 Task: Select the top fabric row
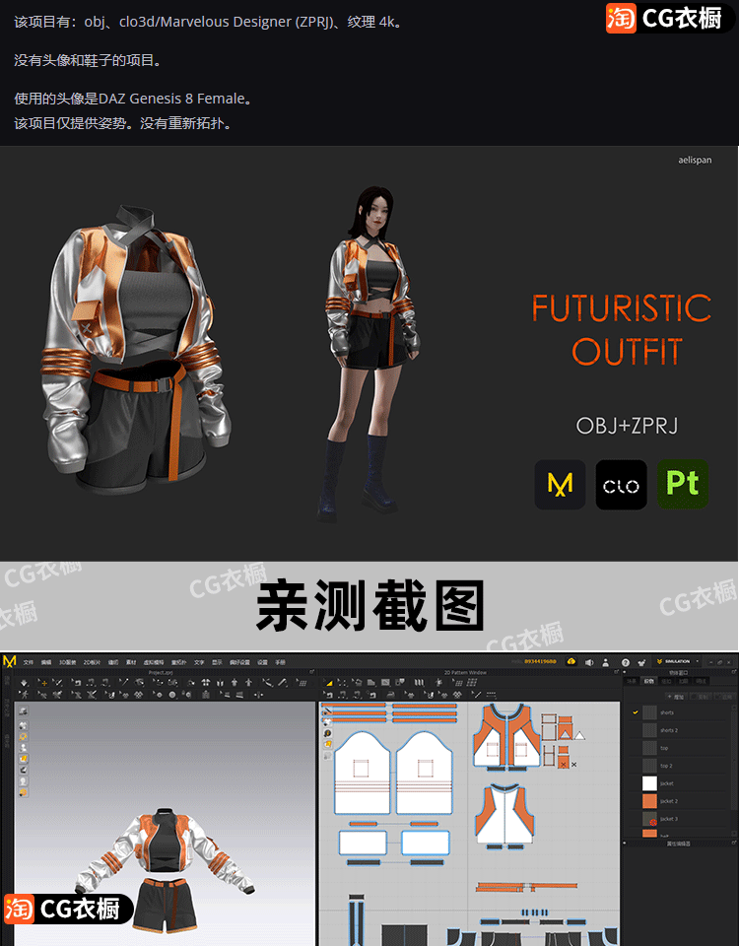679,748
